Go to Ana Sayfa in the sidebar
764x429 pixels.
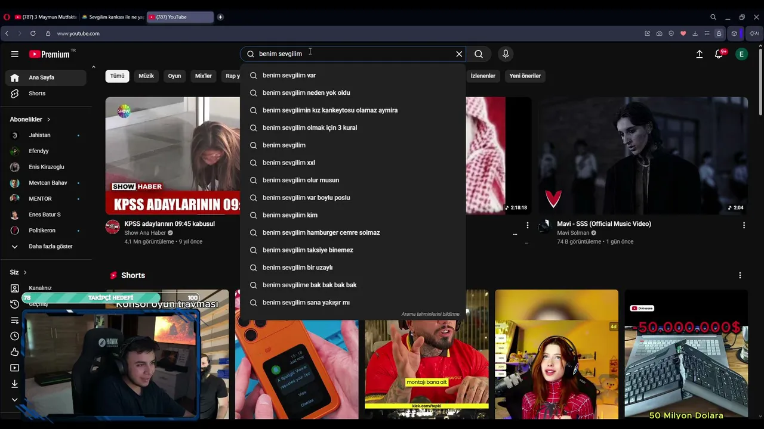(x=46, y=77)
